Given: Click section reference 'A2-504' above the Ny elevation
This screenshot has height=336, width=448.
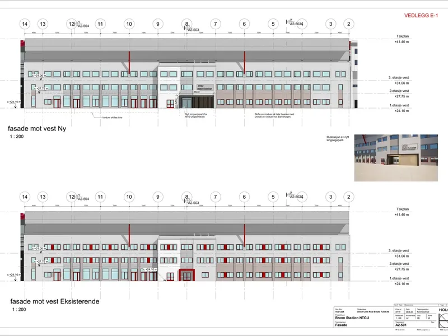Looking at the screenshot, I should (x=83, y=26).
